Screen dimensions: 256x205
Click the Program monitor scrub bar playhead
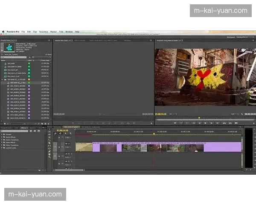tap(199, 118)
